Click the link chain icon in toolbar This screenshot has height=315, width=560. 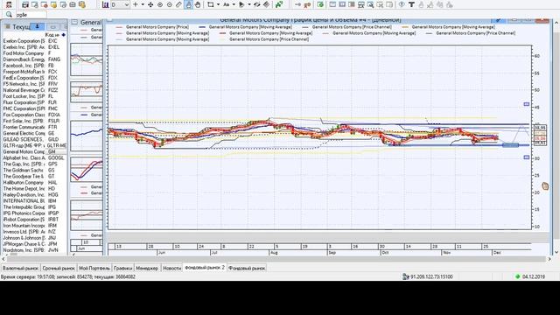(256, 4)
